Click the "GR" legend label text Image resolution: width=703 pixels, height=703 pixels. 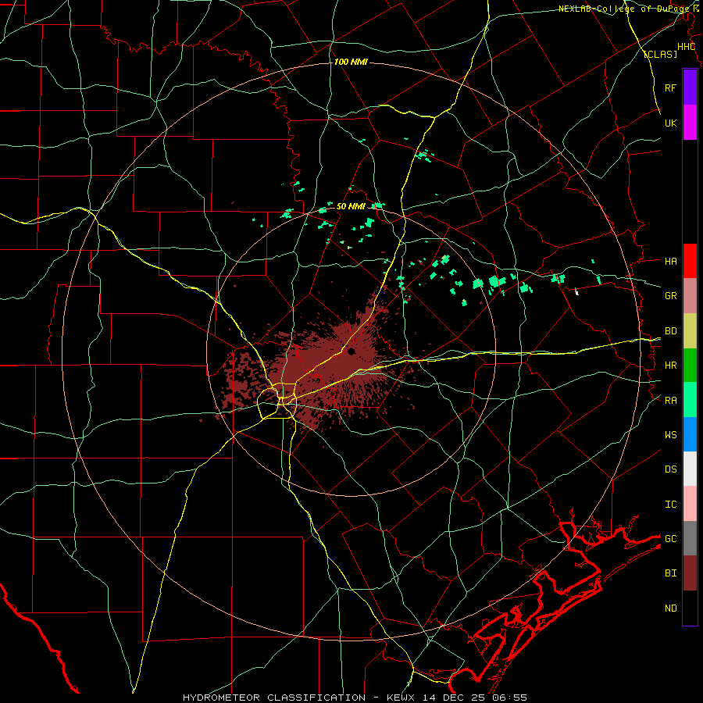point(670,296)
